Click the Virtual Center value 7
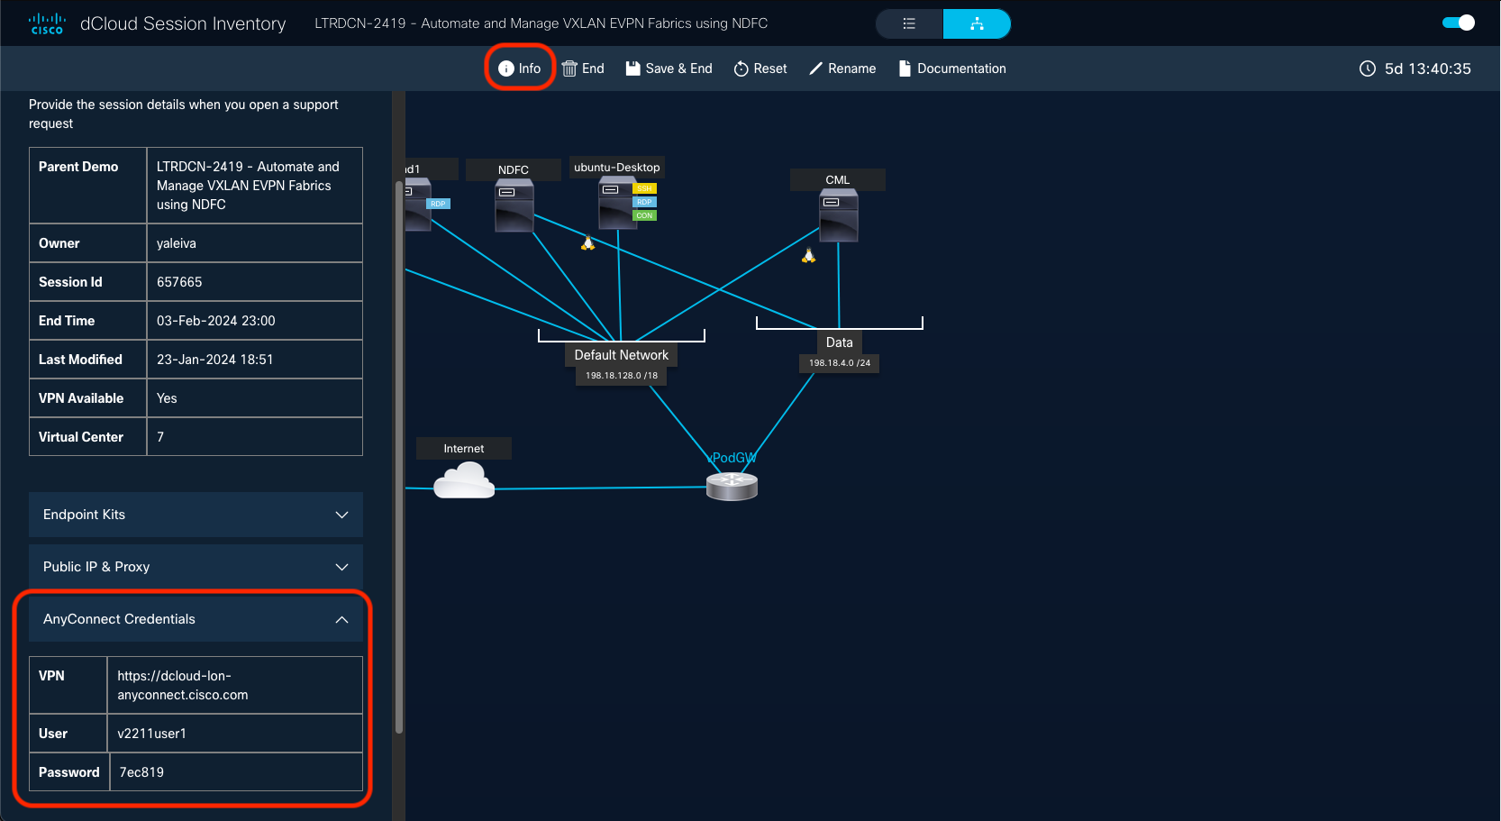 point(160,437)
